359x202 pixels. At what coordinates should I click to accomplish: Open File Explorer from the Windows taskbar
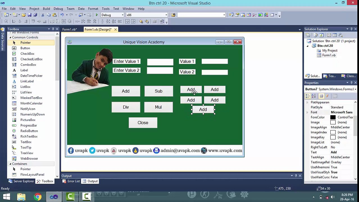click(21, 196)
